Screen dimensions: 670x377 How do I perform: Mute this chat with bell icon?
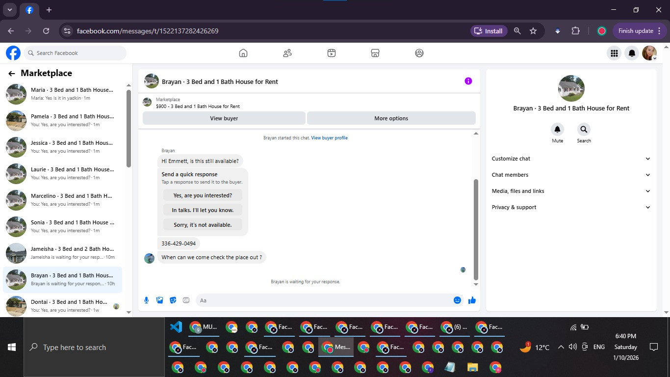tap(557, 130)
